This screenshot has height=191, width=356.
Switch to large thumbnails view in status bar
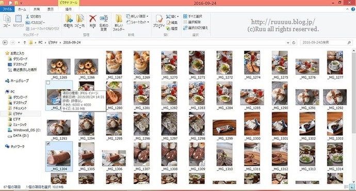[x=352, y=187]
